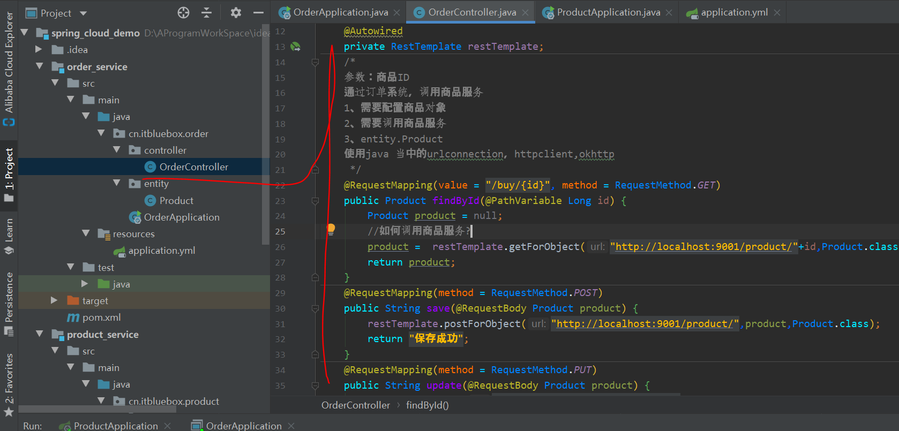Collapse the resources folder under order_service
Viewport: 899px width, 431px height.
(x=86, y=233)
